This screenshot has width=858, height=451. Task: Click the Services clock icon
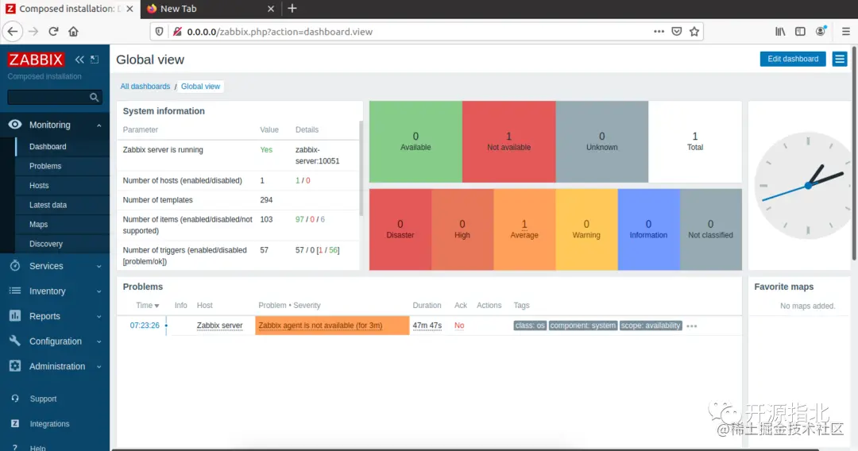[15, 266]
